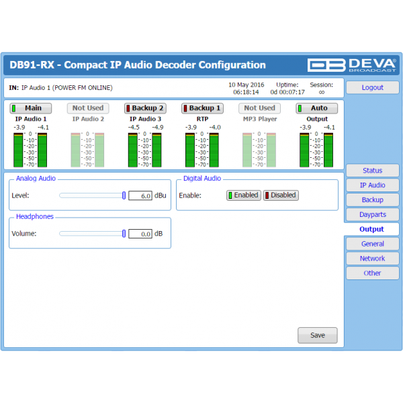Click the date 10 May 2016

tap(247, 85)
